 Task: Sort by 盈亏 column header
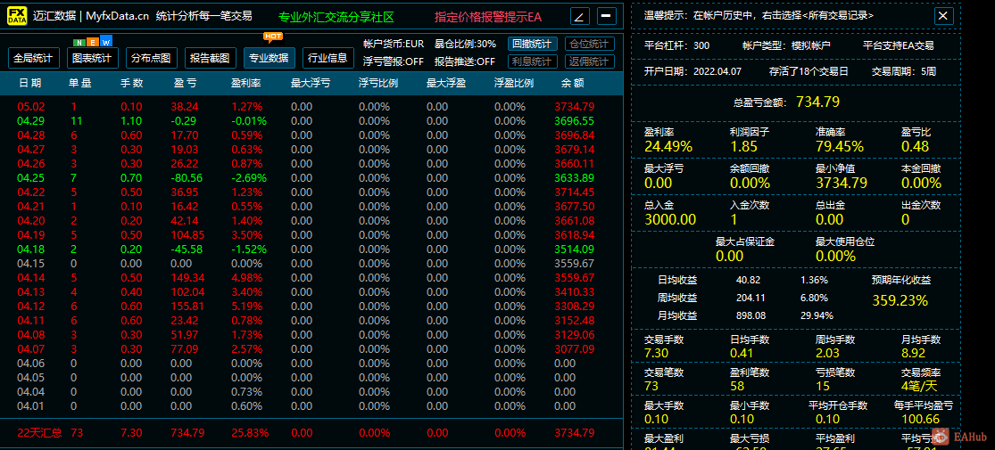click(x=186, y=83)
